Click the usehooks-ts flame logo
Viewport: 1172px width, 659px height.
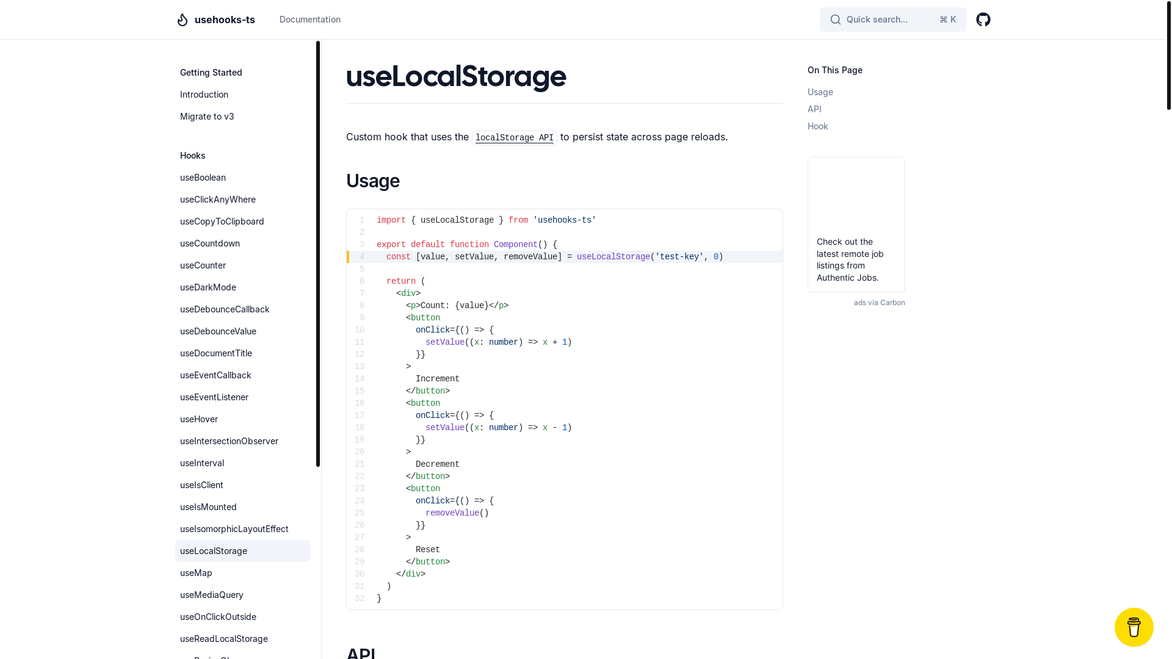coord(183,20)
